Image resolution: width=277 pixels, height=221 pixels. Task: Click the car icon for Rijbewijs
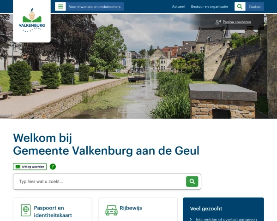111,210
